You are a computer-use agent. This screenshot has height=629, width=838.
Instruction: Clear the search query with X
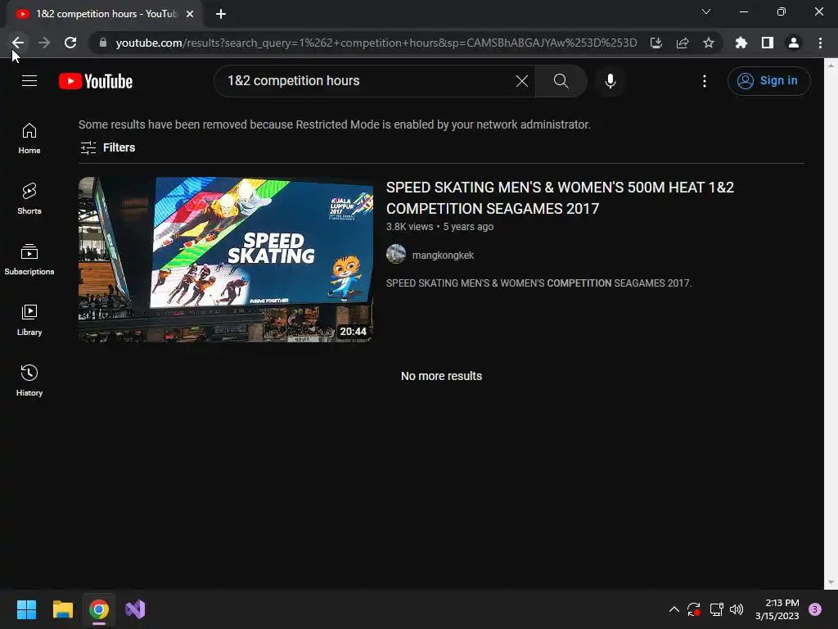click(x=521, y=81)
